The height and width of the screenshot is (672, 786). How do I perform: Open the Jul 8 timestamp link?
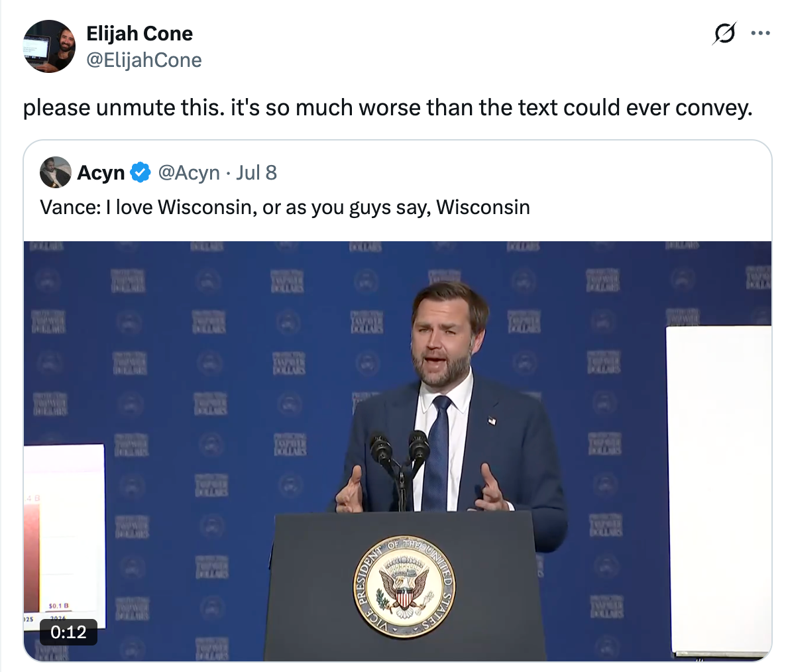tap(256, 173)
